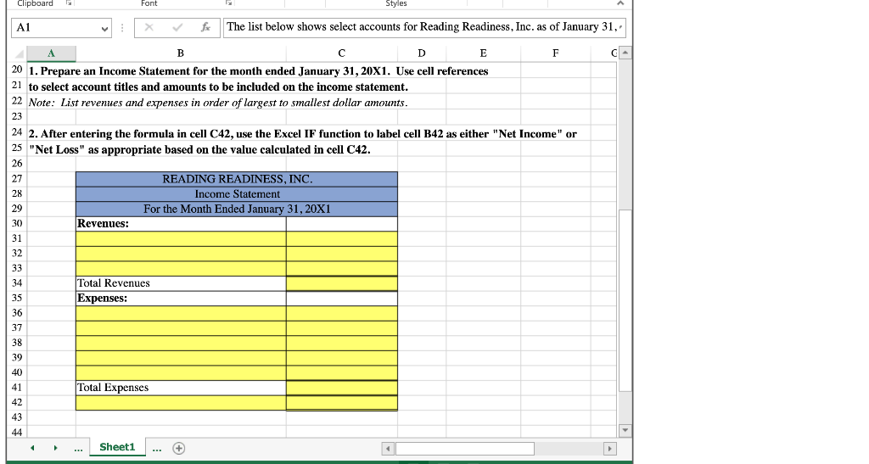Select yellow cell B36 for first expense
Image resolution: width=869 pixels, height=464 pixels.
[181, 313]
